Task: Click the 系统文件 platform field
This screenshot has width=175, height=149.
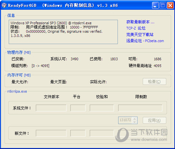Action: point(78,108)
